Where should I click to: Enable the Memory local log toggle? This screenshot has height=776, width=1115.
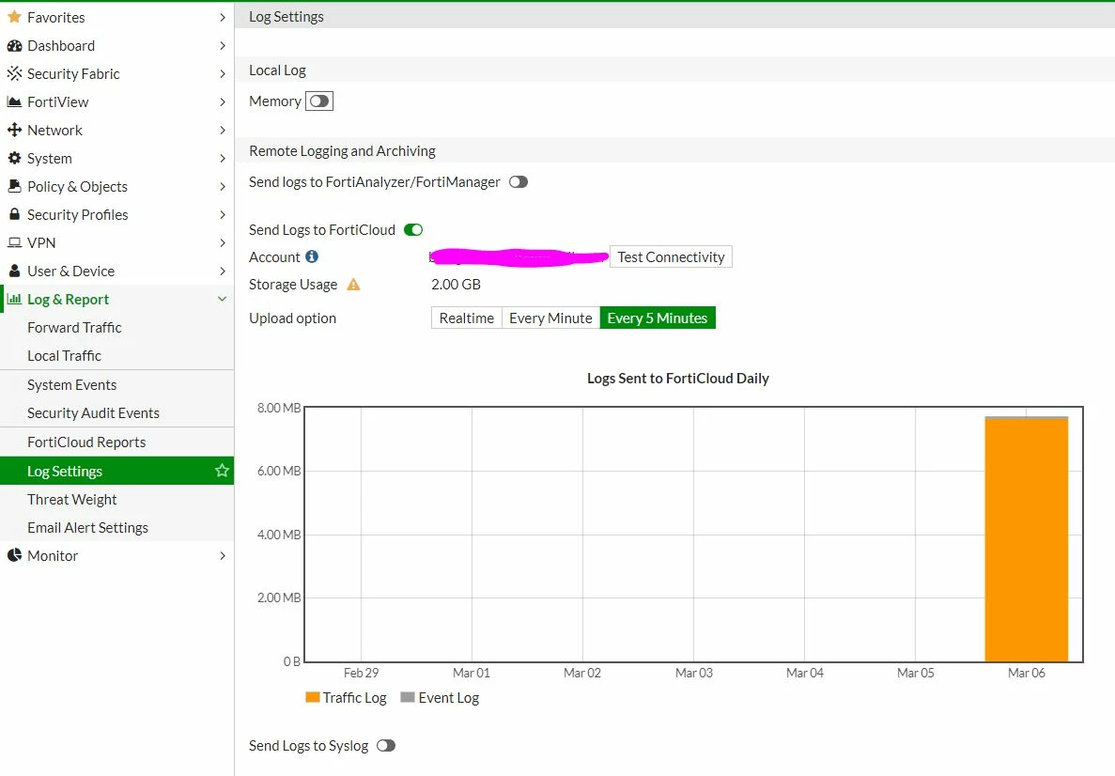[319, 101]
